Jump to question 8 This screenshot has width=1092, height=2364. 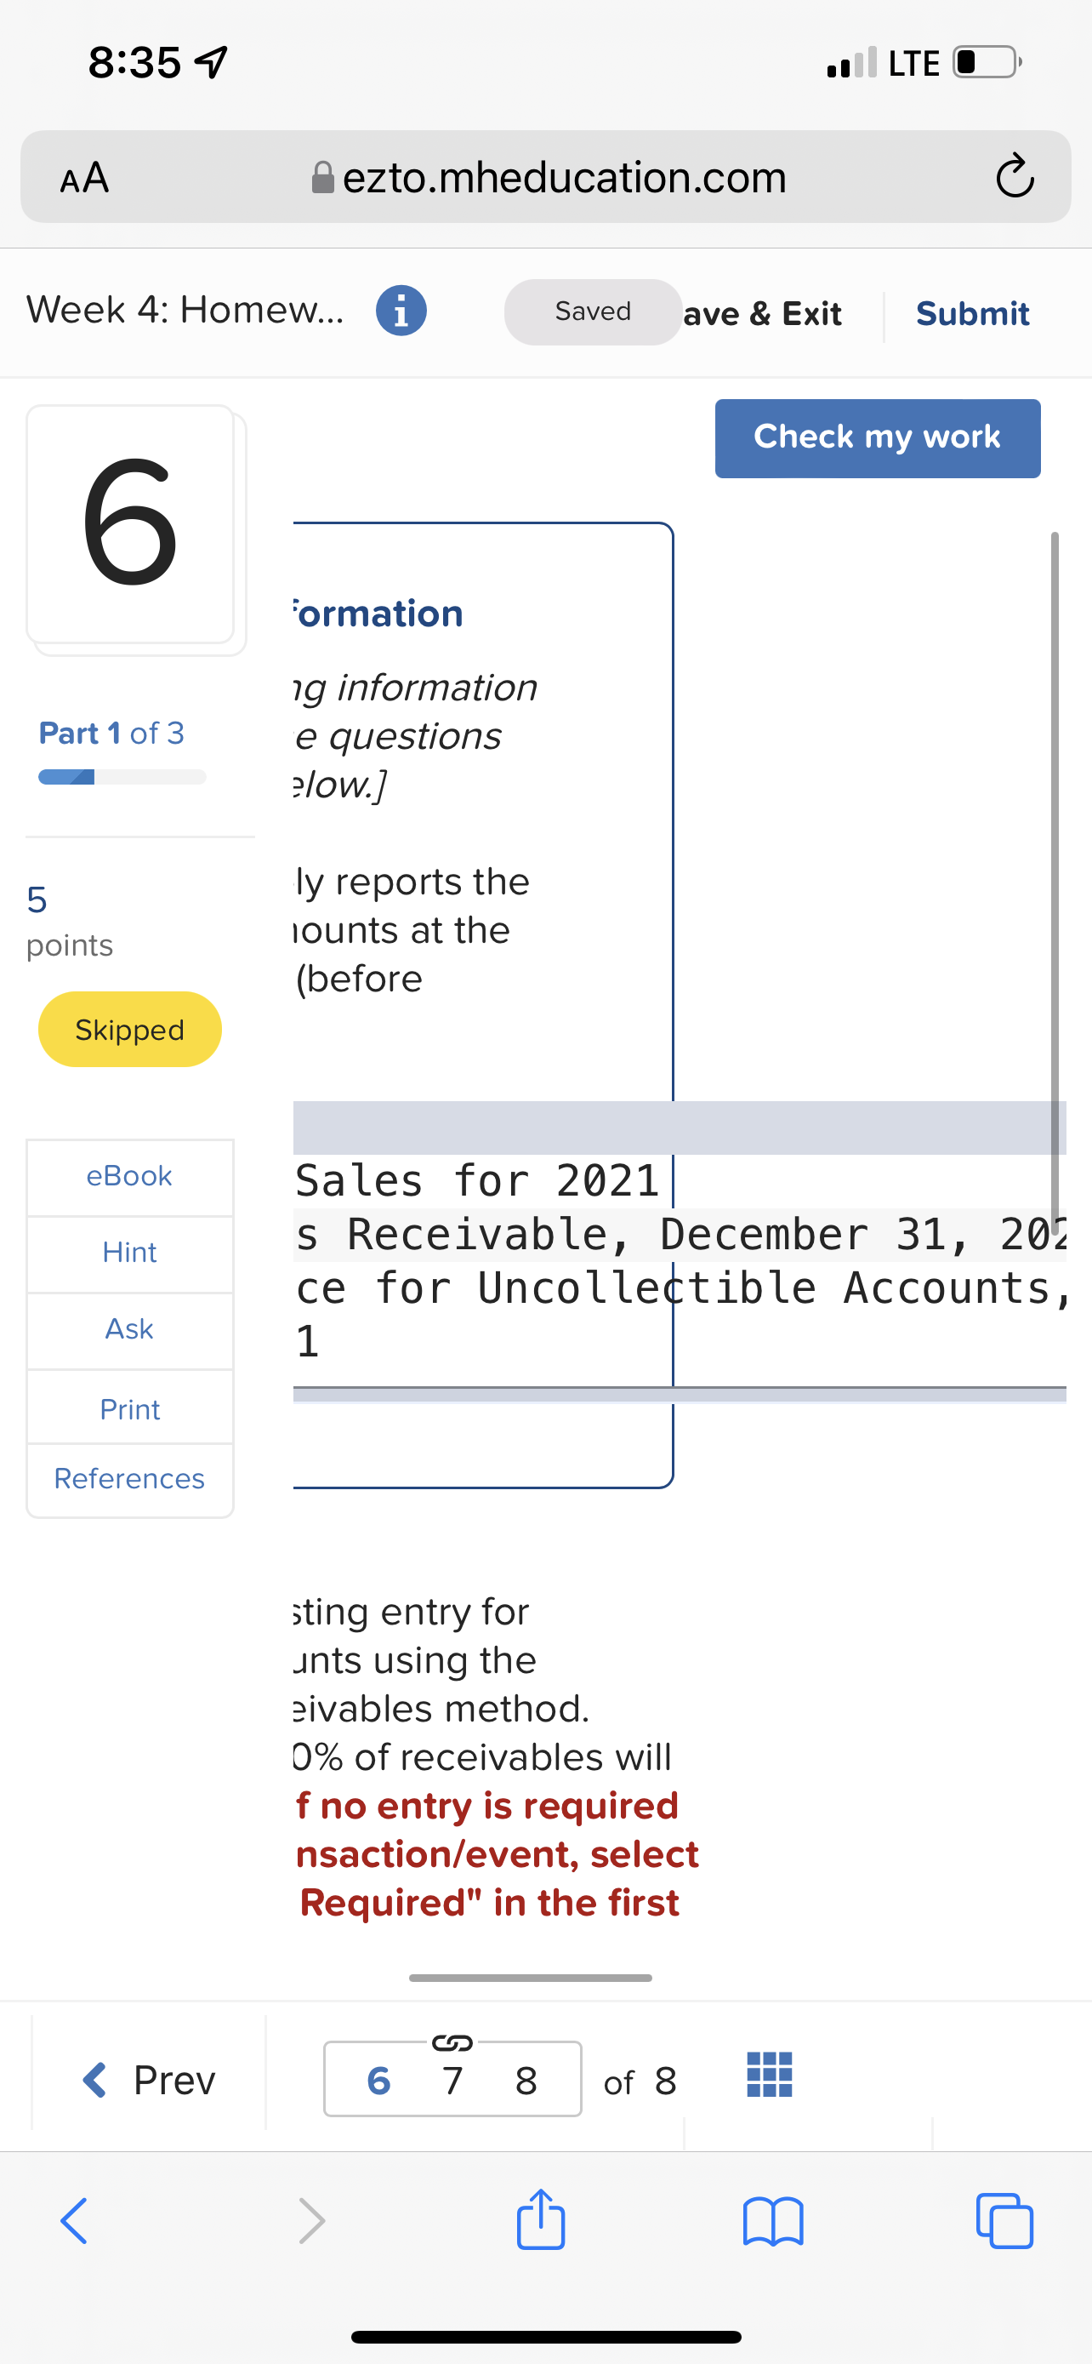tap(526, 2081)
